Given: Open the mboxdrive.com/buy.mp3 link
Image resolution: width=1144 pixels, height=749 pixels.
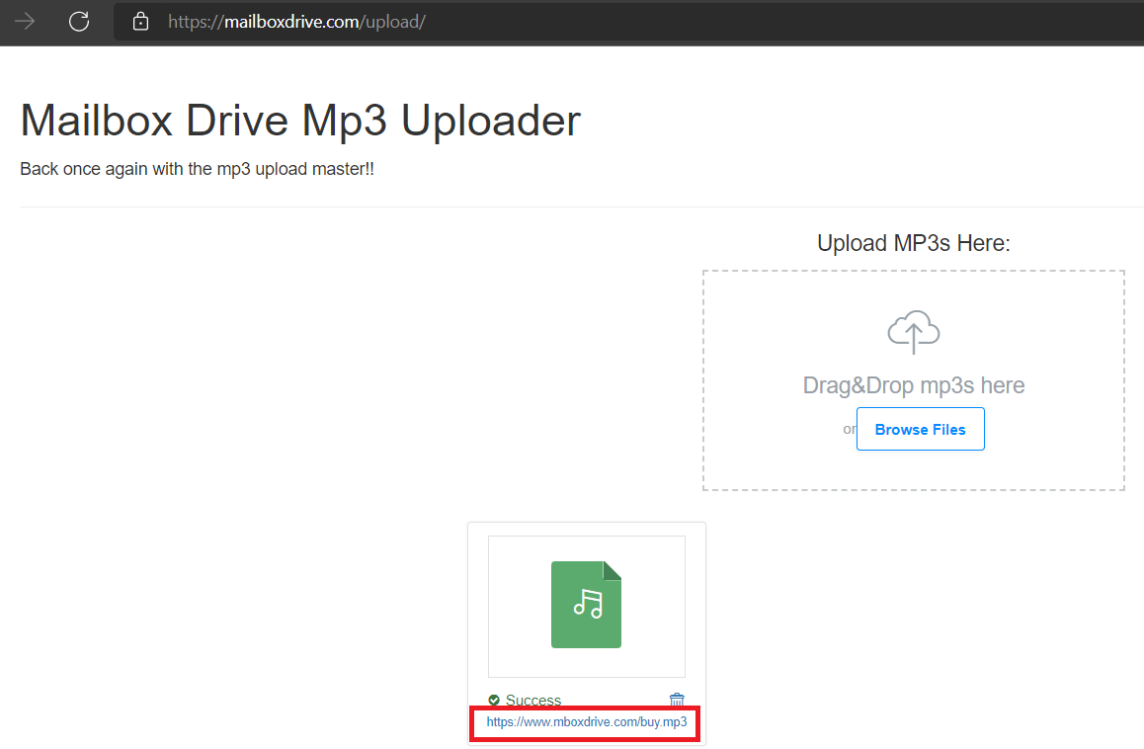Looking at the screenshot, I should (586, 722).
